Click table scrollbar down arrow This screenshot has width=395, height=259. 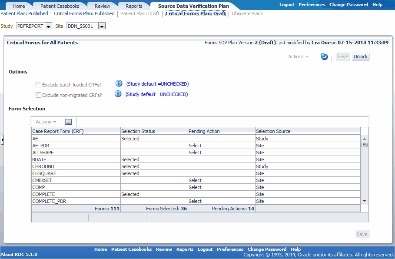(x=364, y=201)
